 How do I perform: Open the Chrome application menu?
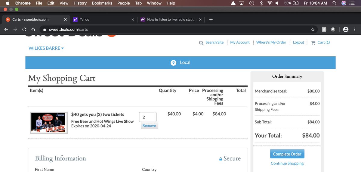[23, 3]
